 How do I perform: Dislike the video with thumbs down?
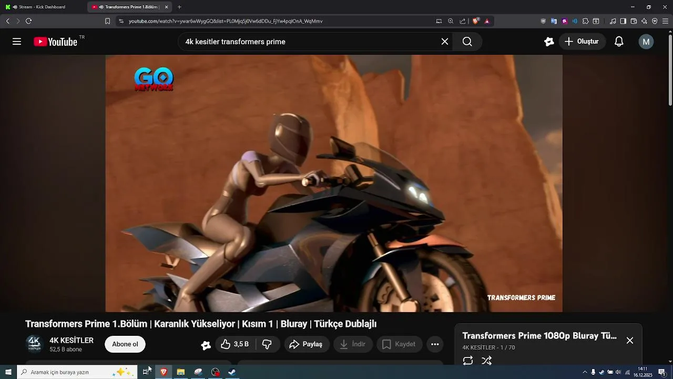coord(267,344)
